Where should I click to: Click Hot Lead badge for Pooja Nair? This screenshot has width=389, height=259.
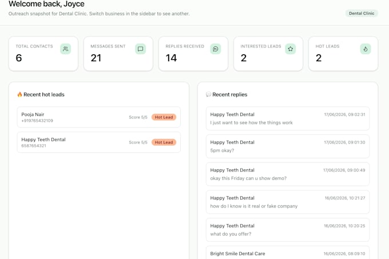click(x=164, y=117)
